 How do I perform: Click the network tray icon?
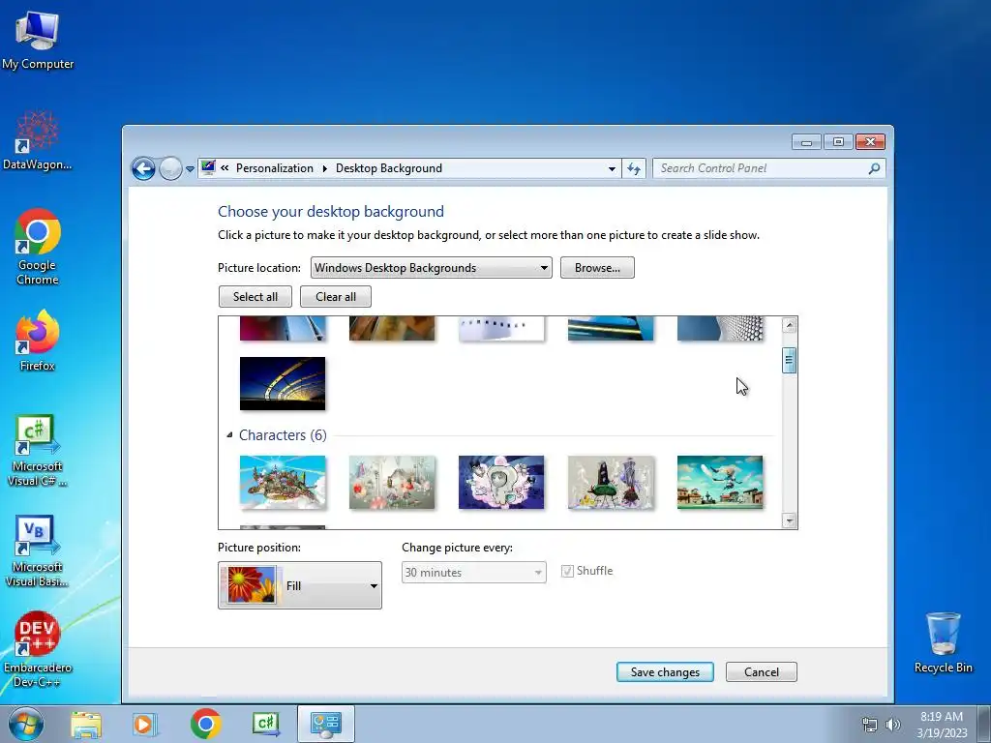[x=870, y=725]
